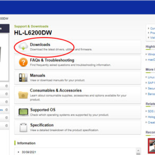Open the Specification page
This screenshot has width=155, height=155.
pos(42,125)
